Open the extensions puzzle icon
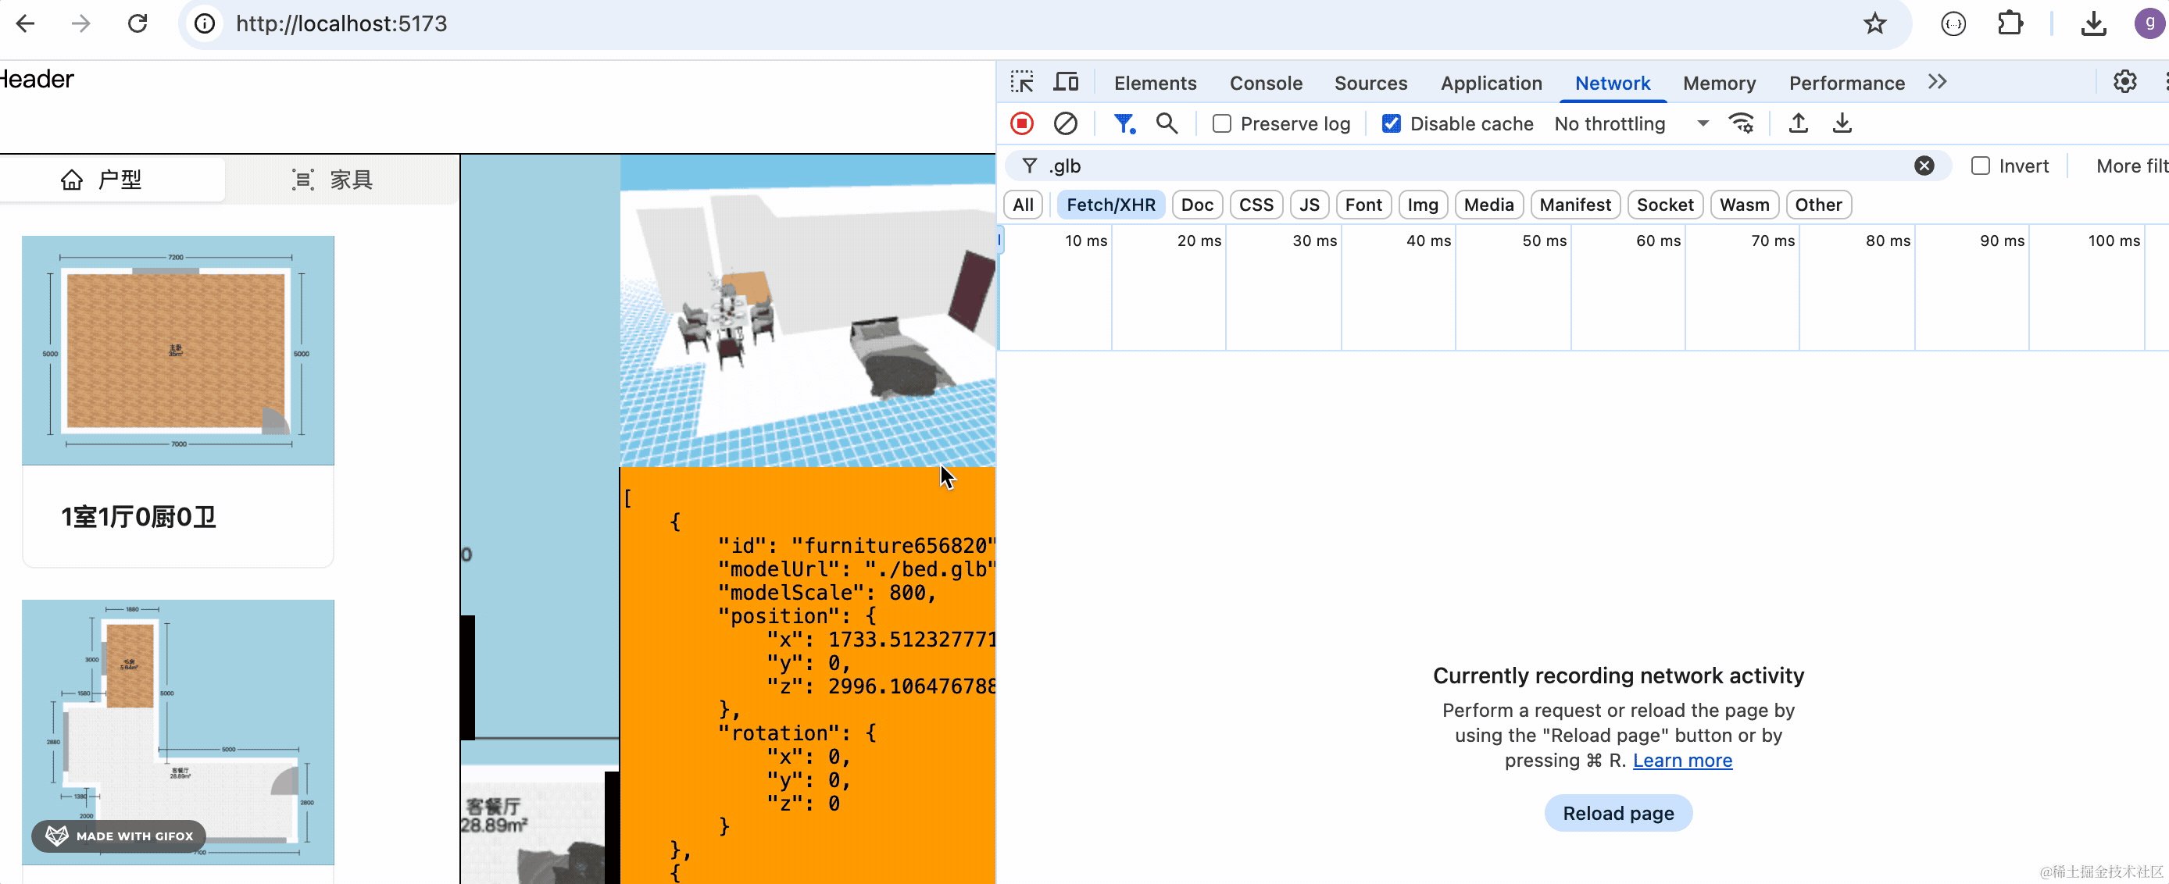 2010,23
